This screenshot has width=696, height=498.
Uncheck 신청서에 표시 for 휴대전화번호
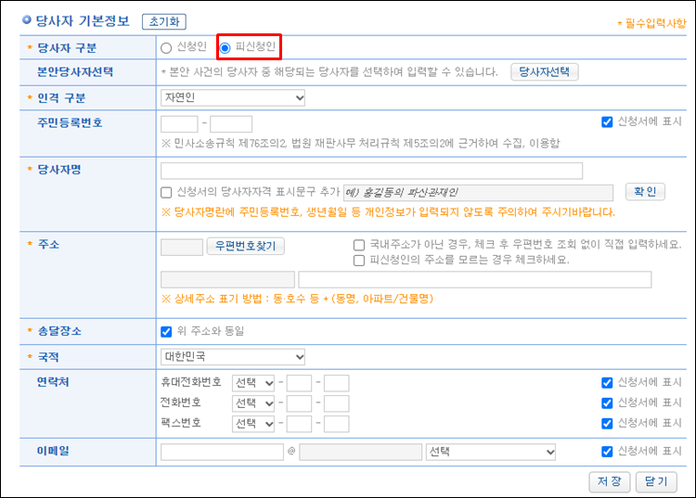607,383
